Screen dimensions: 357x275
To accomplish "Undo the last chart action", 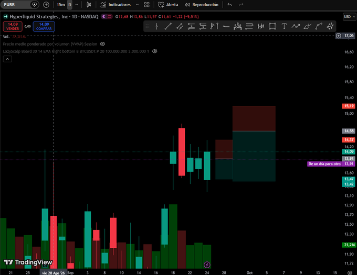I will pos(229,5).
